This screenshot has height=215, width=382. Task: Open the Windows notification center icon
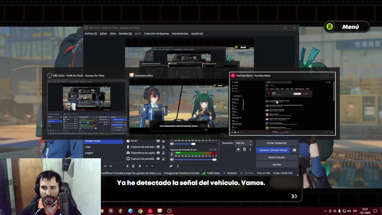point(375,211)
